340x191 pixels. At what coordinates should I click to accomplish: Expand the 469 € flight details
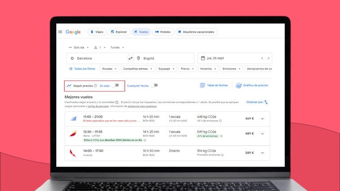pyautogui.click(x=263, y=118)
